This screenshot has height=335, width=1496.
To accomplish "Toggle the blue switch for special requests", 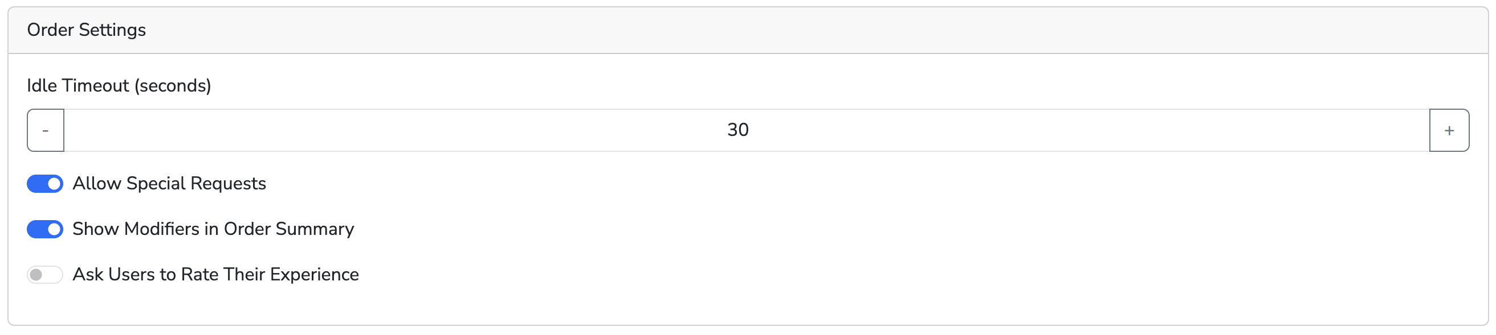I will tap(44, 184).
